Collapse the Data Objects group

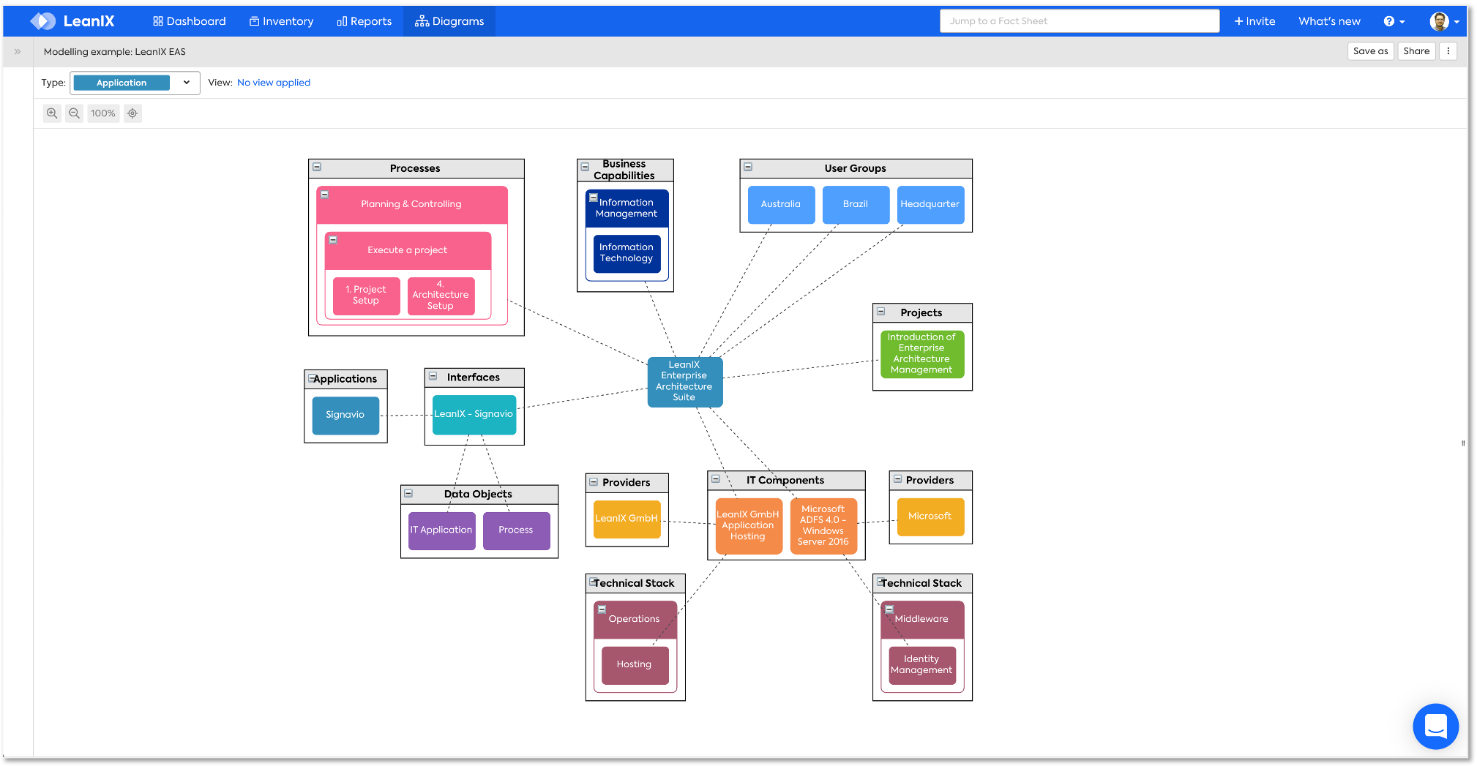click(x=409, y=494)
